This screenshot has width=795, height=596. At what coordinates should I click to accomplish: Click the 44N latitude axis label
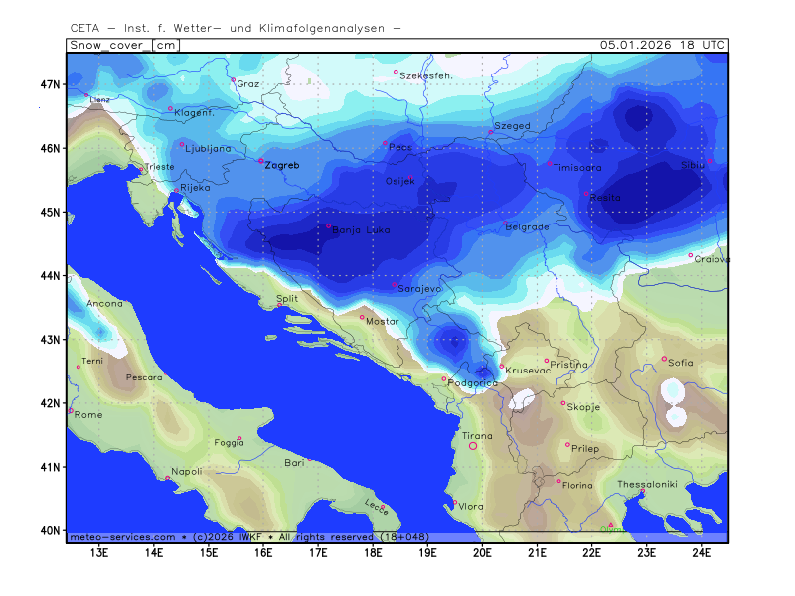tap(51, 275)
